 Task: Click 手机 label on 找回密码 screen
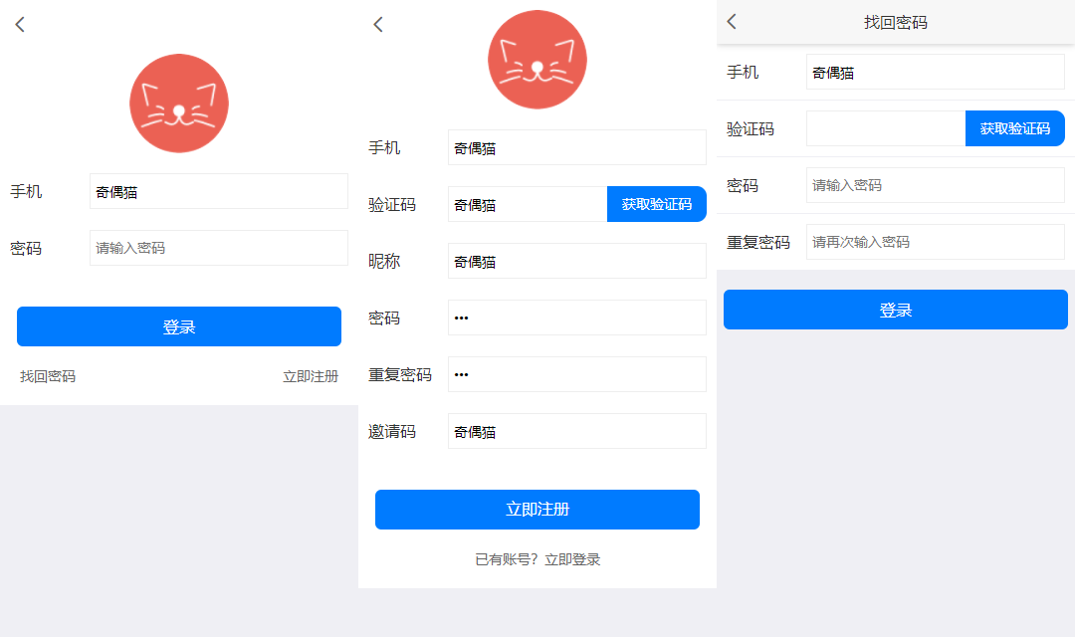pos(743,72)
